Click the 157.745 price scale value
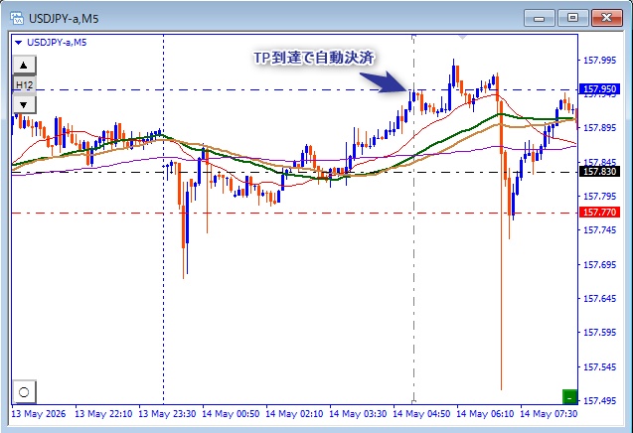Screen dimensions: 633x433 pyautogui.click(x=600, y=230)
